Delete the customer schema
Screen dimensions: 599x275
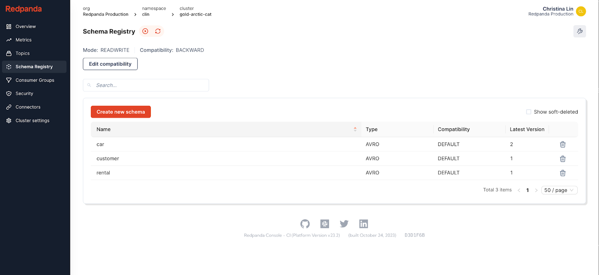[x=563, y=159]
